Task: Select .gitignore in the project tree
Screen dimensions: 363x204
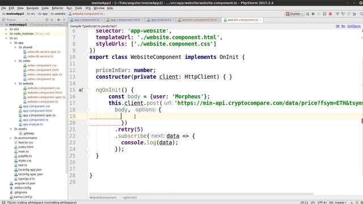Action: [20, 192]
